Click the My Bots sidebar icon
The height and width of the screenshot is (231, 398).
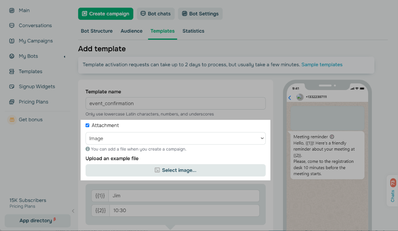[x=12, y=56]
